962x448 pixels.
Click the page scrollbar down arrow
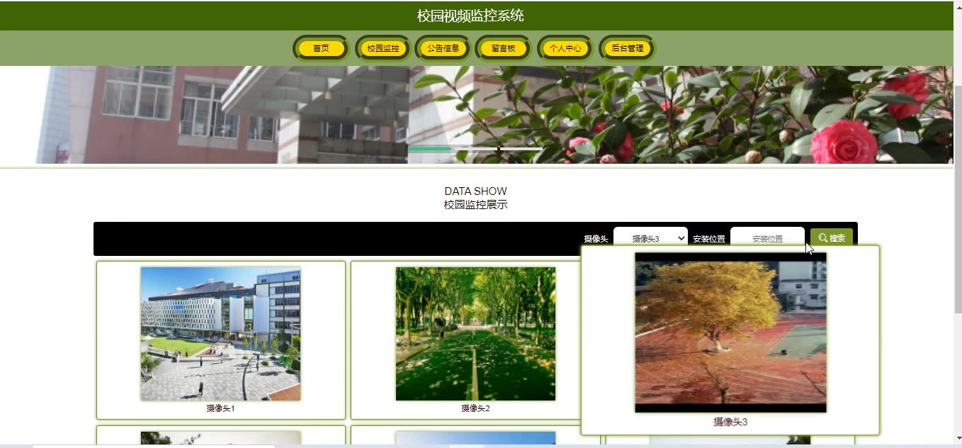958,439
